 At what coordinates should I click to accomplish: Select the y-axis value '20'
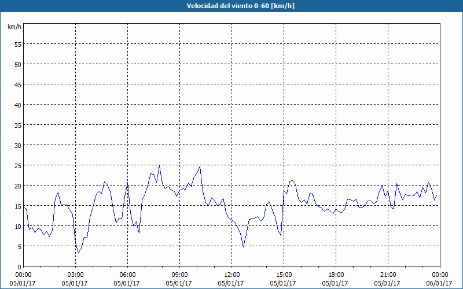click(x=18, y=186)
